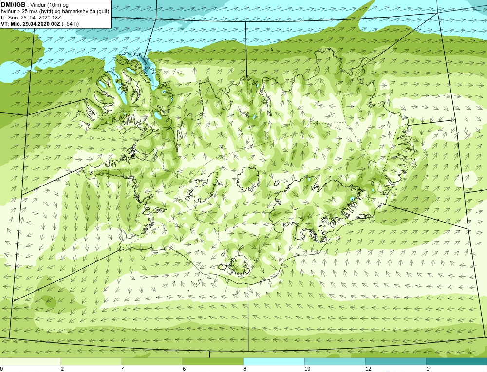Click the 12–14 m/s teal legend swatch
This screenshot has width=487, height=372.
coord(395,361)
